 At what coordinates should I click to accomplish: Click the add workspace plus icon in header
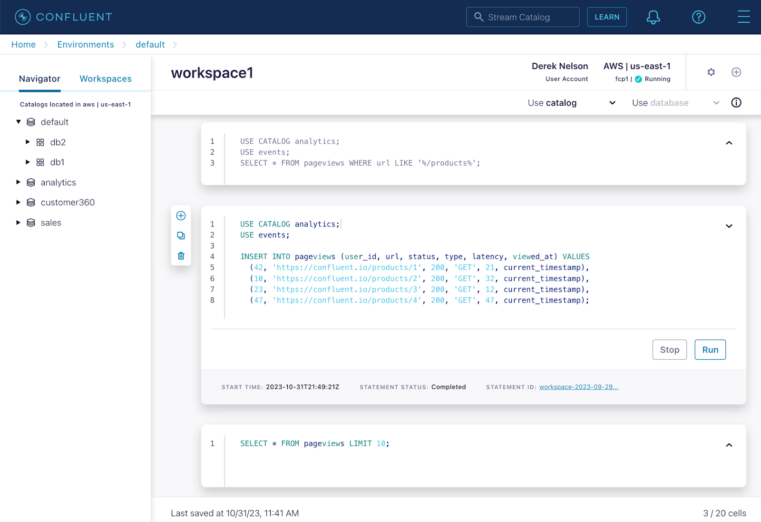[x=736, y=72]
